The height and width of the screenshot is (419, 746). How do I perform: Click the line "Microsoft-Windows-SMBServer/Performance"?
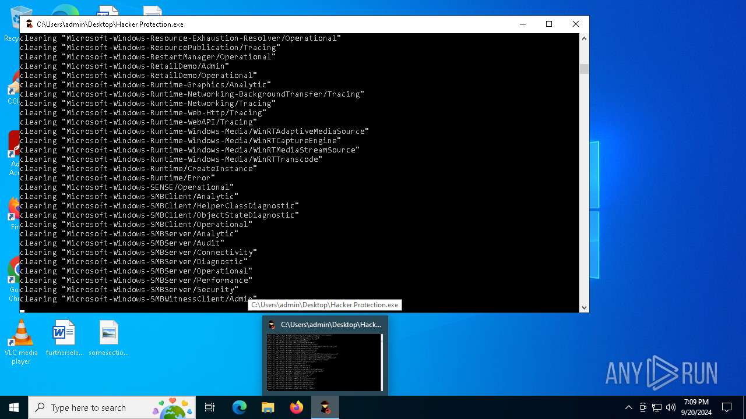pyautogui.click(x=136, y=280)
